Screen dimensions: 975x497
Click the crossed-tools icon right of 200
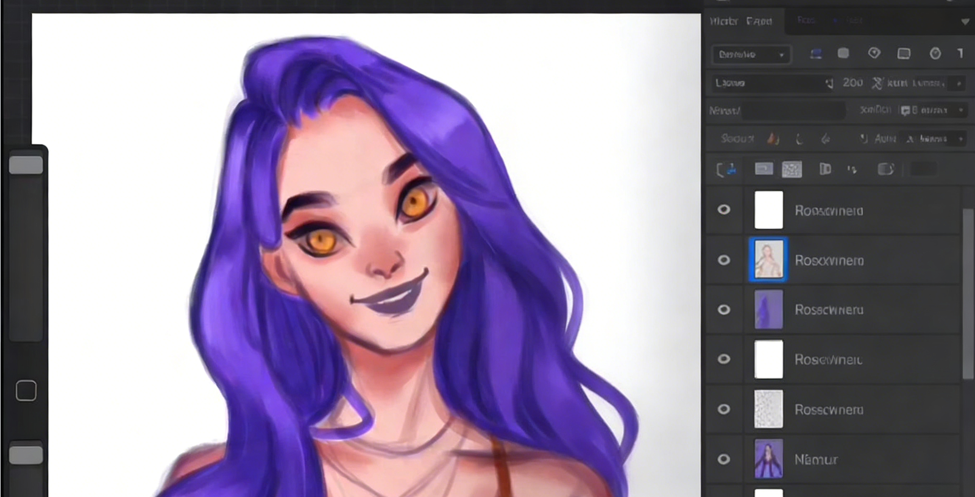point(877,83)
